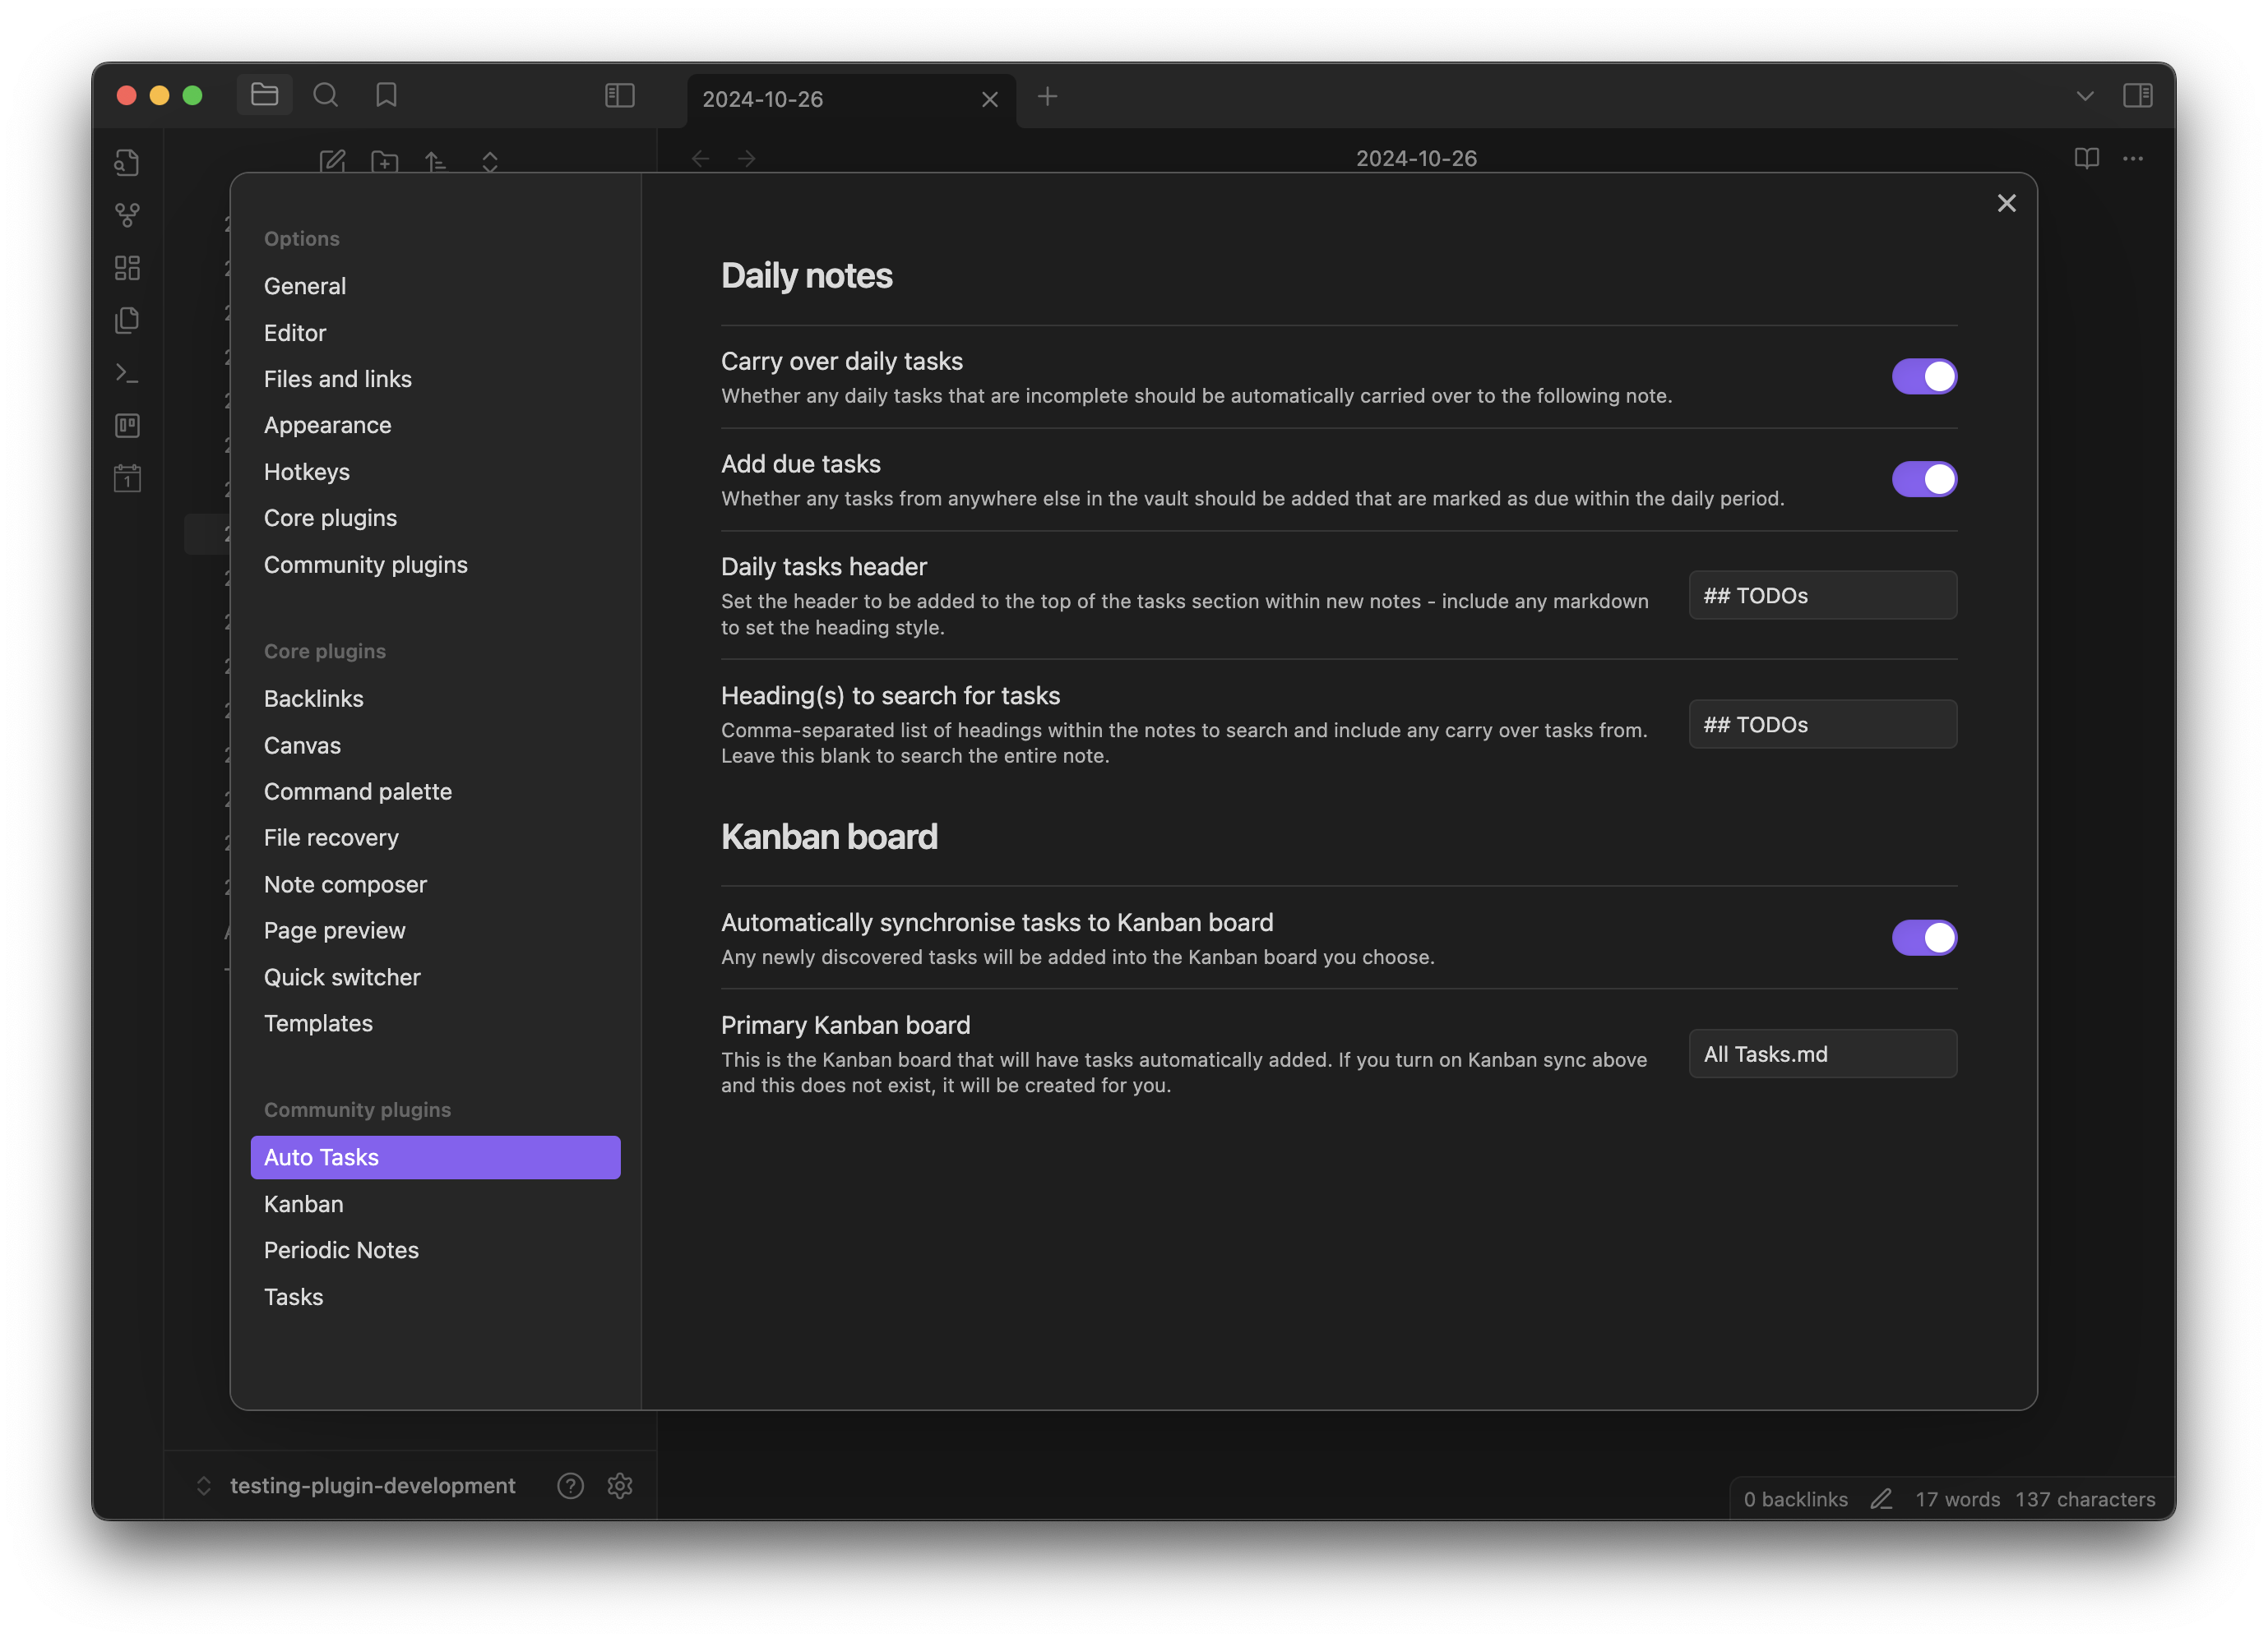Screen dimensions: 2268x1642
Task: Open today's daily note calendar icon
Action: click(x=128, y=477)
